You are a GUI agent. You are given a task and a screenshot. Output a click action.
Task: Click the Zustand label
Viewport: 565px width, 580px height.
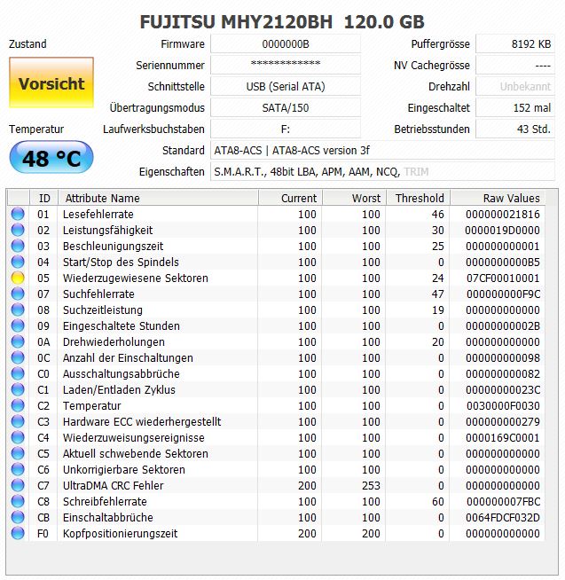coord(27,43)
